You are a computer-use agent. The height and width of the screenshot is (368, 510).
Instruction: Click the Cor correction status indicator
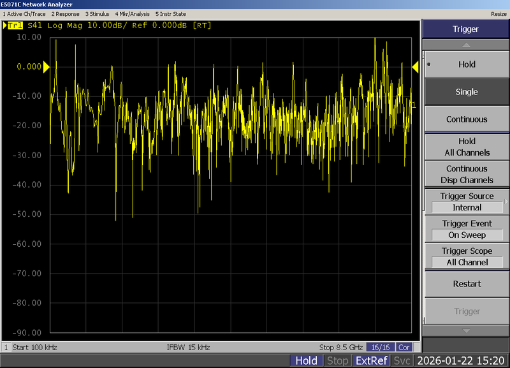click(404, 347)
